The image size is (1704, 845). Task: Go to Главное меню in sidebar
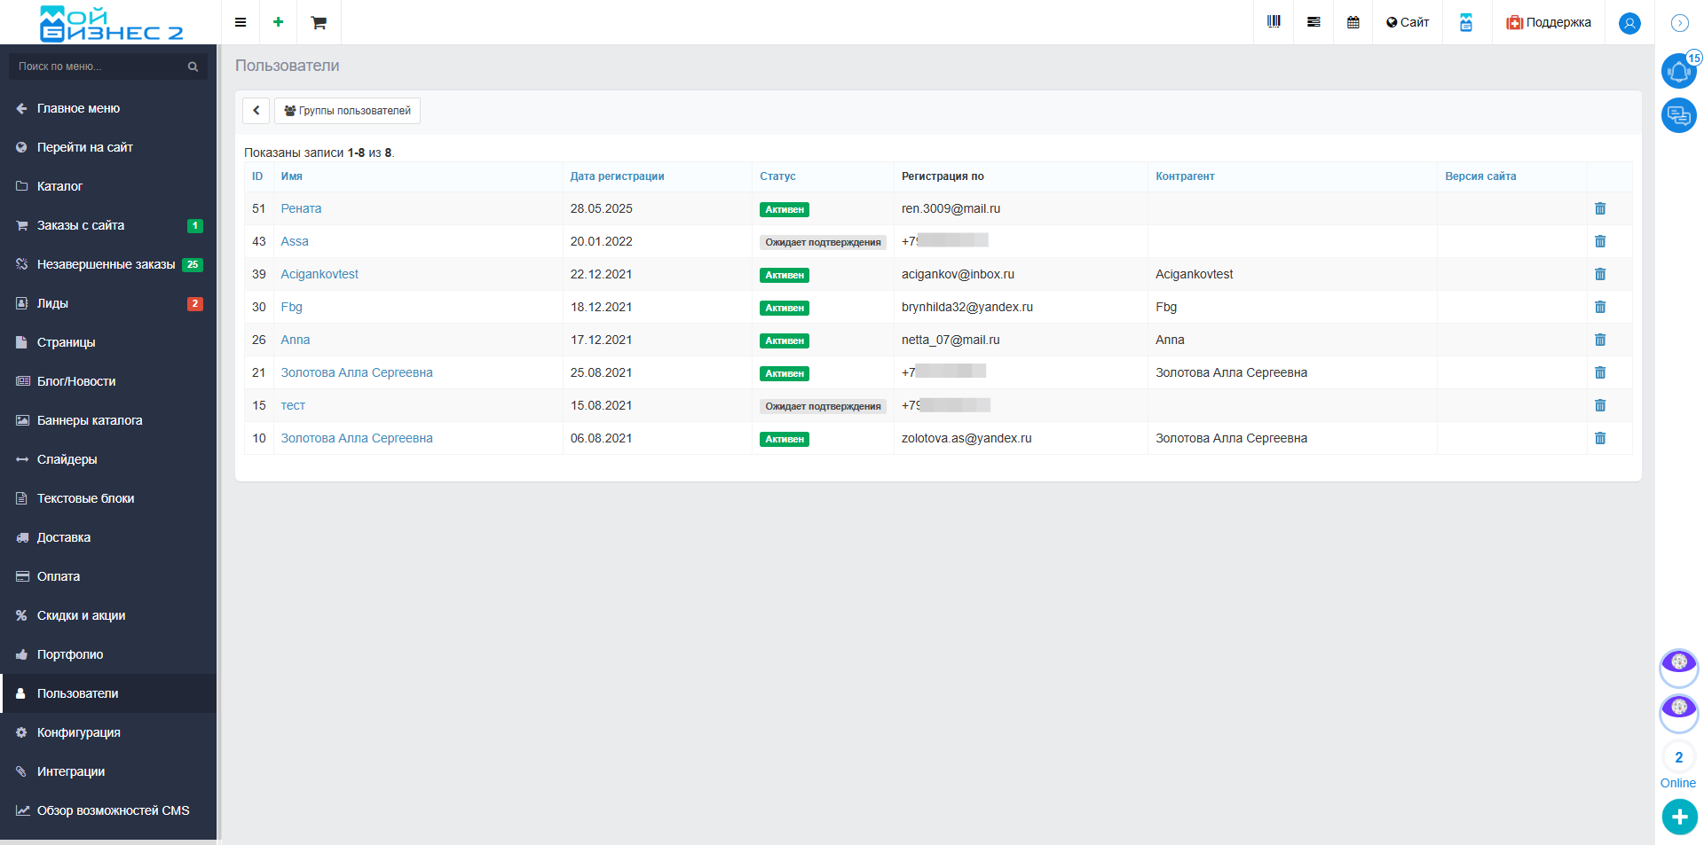tap(108, 108)
